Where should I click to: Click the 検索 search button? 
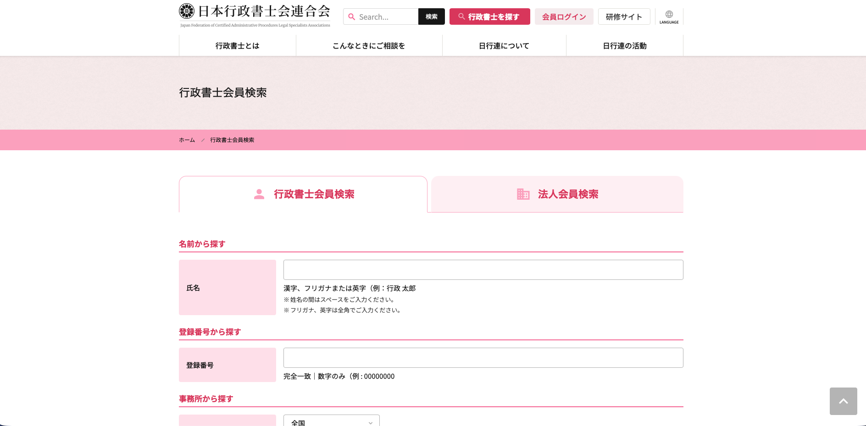pyautogui.click(x=431, y=17)
